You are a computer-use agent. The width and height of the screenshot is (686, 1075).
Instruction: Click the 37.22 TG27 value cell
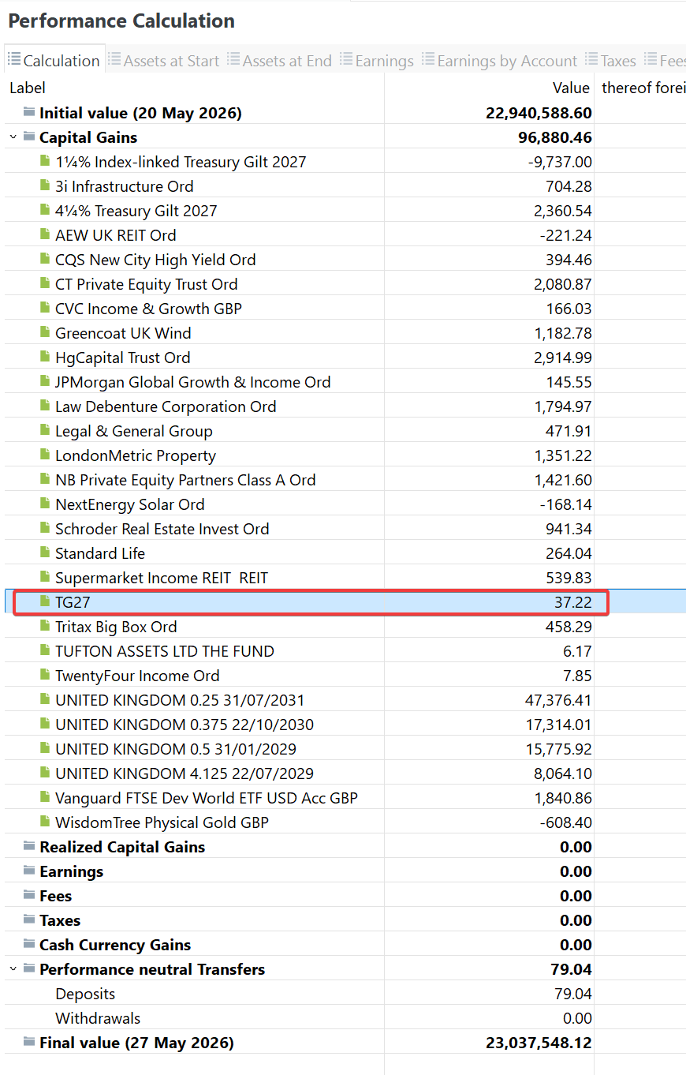pos(573,602)
